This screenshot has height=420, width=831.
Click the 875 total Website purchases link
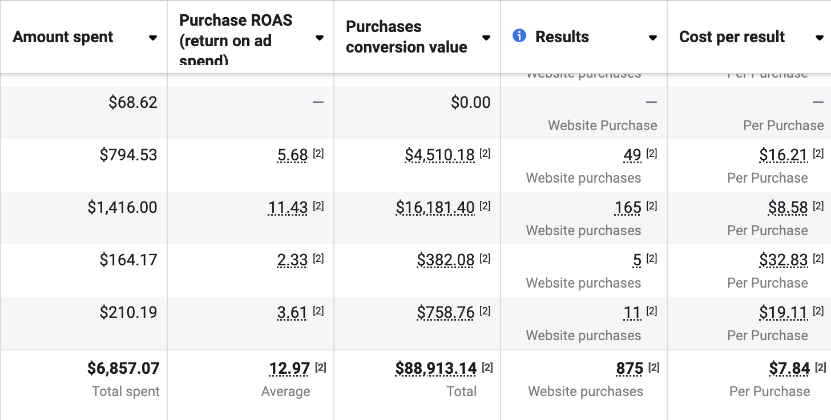[x=631, y=368]
